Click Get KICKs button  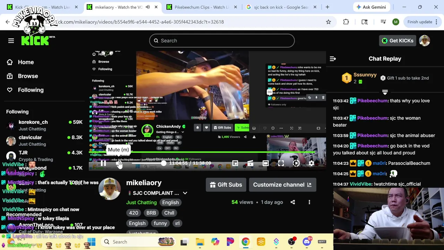tap(398, 41)
